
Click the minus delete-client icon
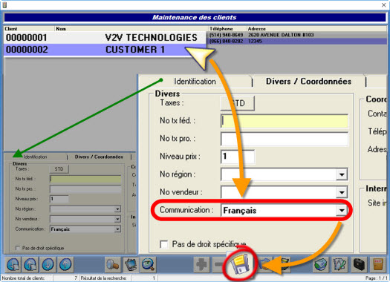point(219,264)
